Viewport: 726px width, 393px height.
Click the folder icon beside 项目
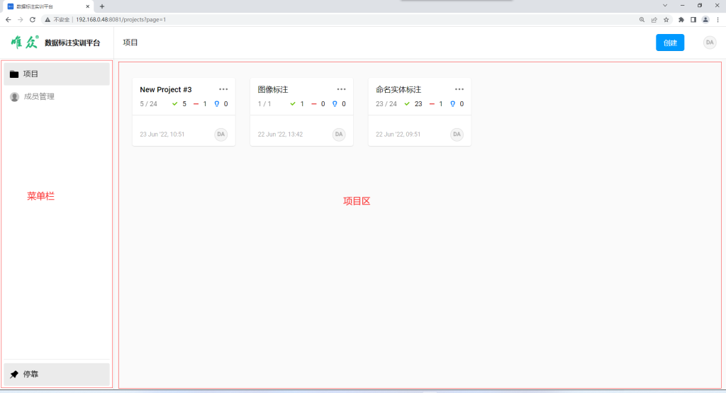pos(14,74)
